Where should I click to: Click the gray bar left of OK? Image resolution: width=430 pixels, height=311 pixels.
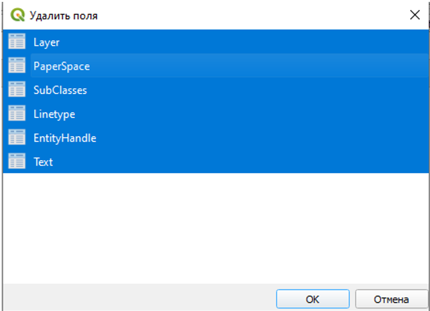click(136, 298)
